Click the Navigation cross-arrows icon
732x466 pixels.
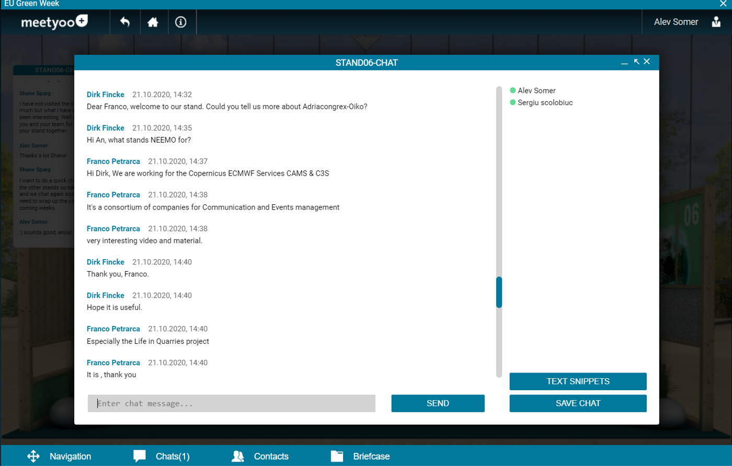click(33, 456)
